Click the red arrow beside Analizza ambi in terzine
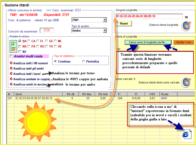This screenshot has height=145, width=196. click(11, 84)
